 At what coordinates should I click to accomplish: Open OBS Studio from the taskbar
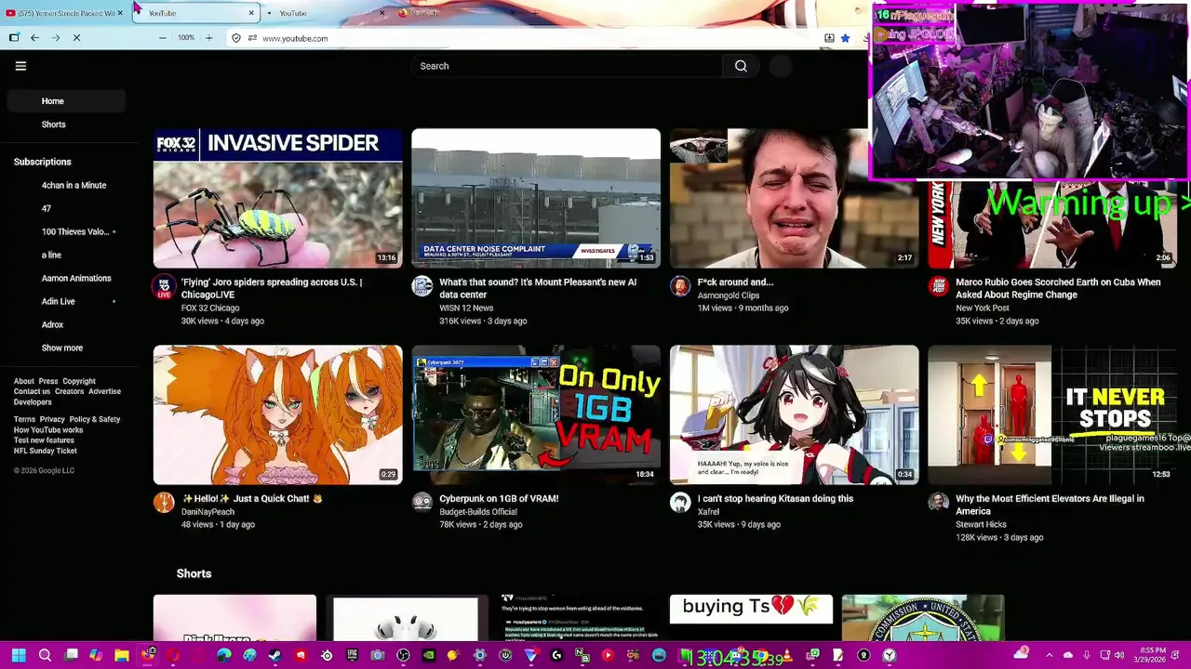[403, 656]
